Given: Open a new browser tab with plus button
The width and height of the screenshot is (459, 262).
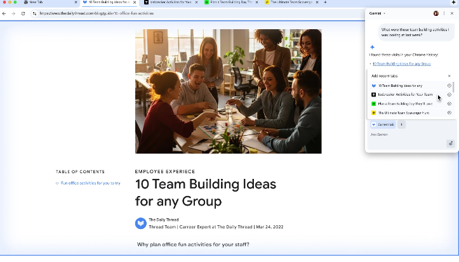Looking at the screenshot, I should coord(326,3).
